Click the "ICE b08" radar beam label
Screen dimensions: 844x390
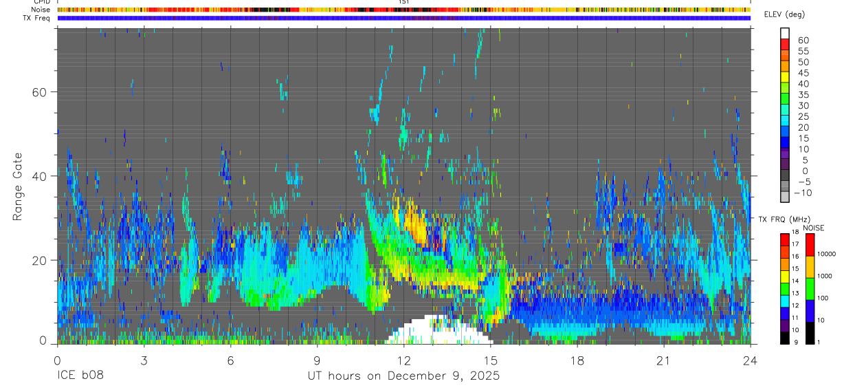[79, 376]
